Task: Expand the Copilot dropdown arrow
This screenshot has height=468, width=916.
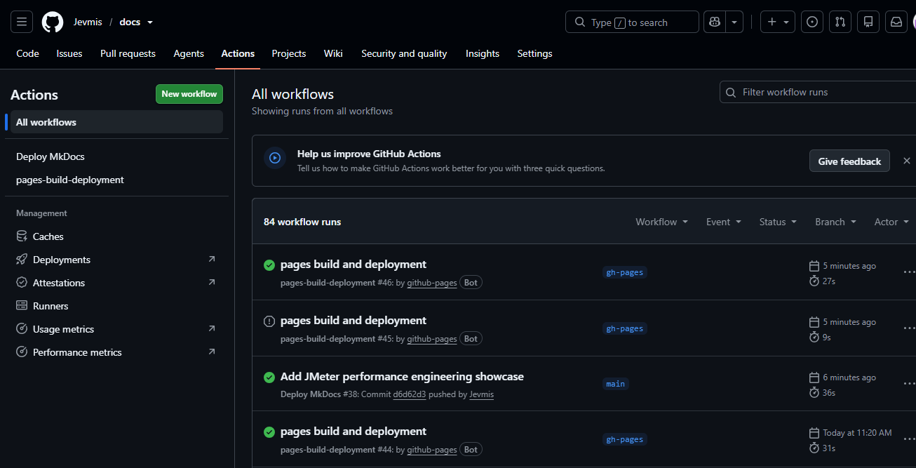Action: point(734,22)
